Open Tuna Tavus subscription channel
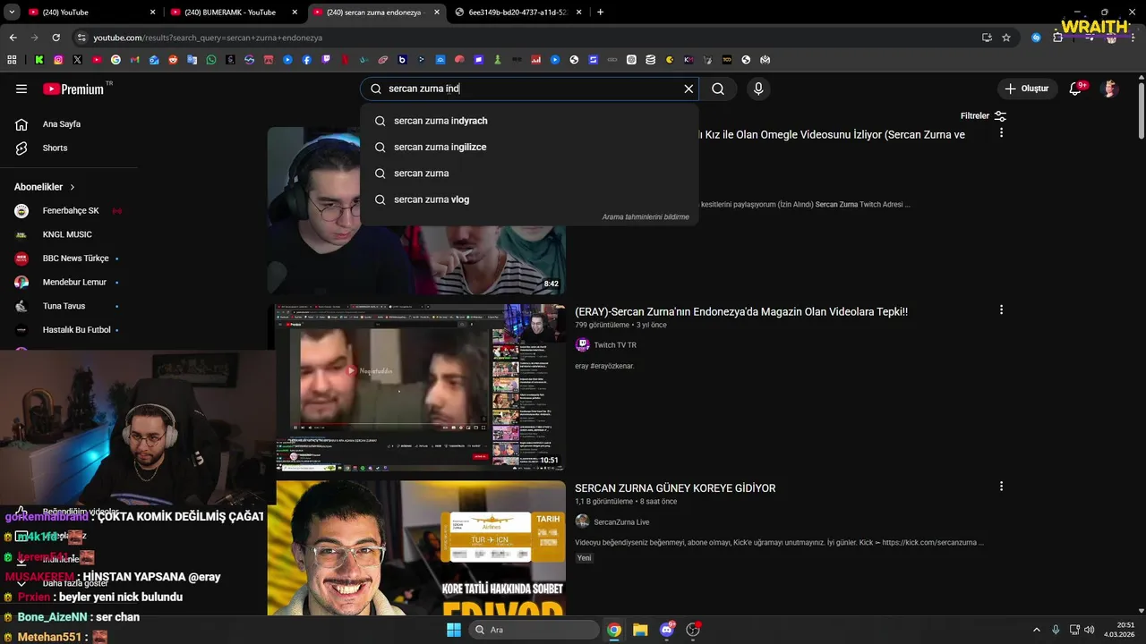The height and width of the screenshot is (644, 1146). tap(69, 306)
